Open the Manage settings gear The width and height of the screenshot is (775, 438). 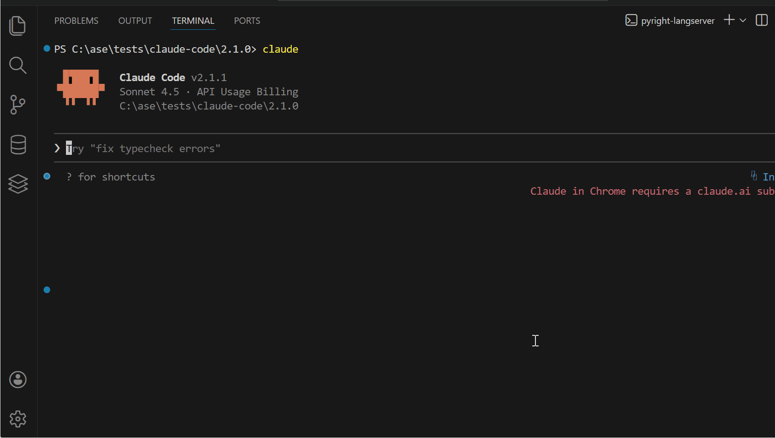[x=18, y=419]
